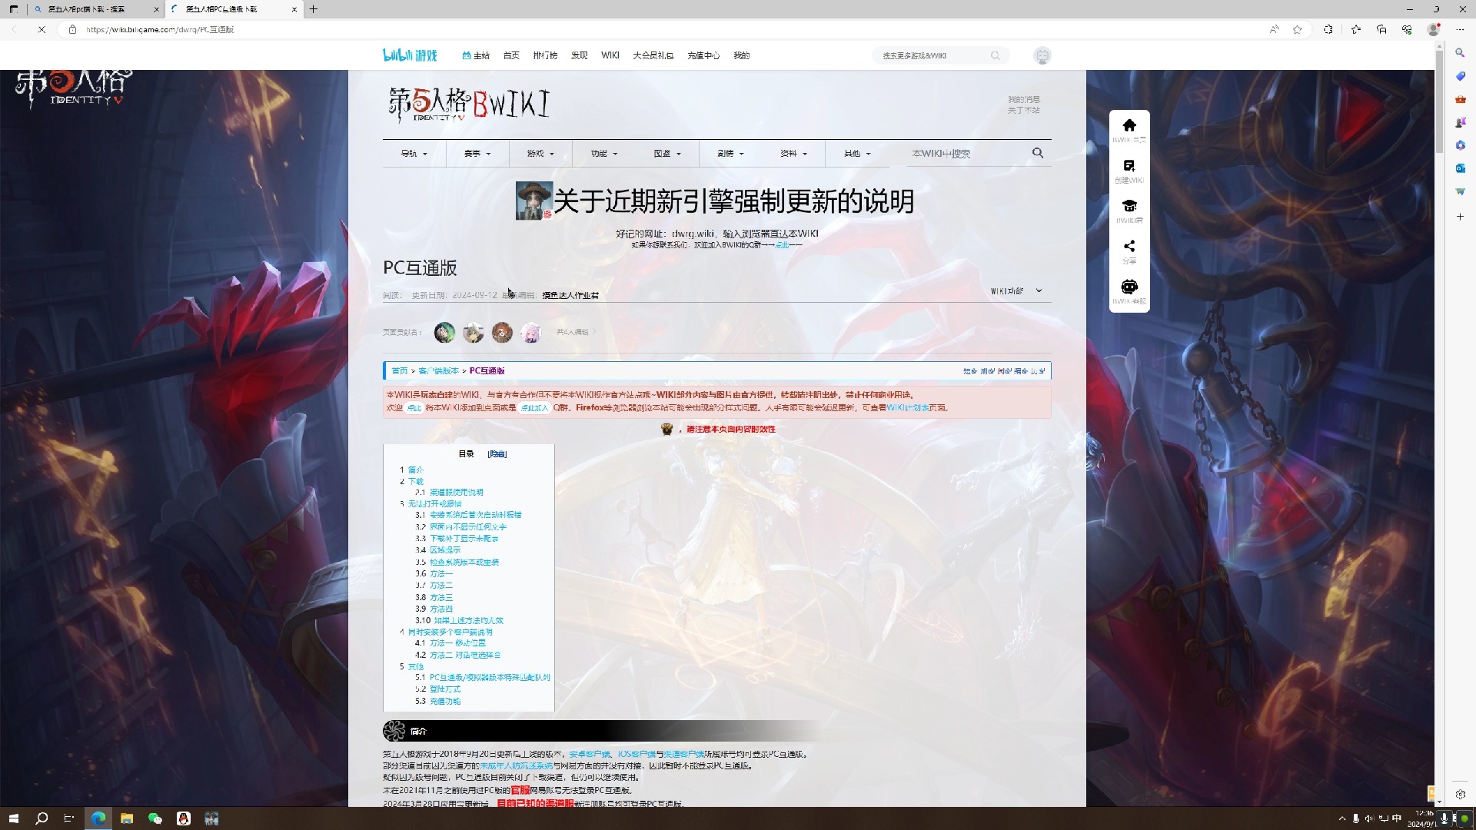Click the page contributor avatar thumbnail

[443, 331]
